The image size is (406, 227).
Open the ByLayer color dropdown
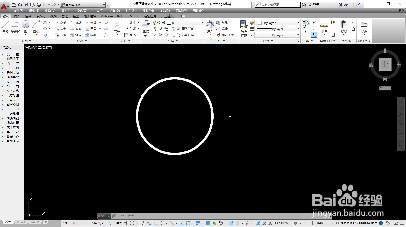pos(277,23)
